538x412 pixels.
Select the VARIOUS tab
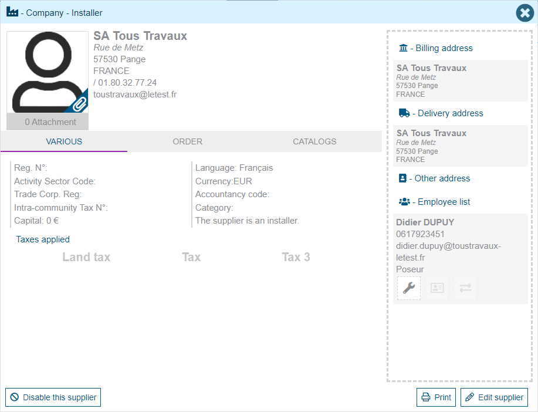64,141
